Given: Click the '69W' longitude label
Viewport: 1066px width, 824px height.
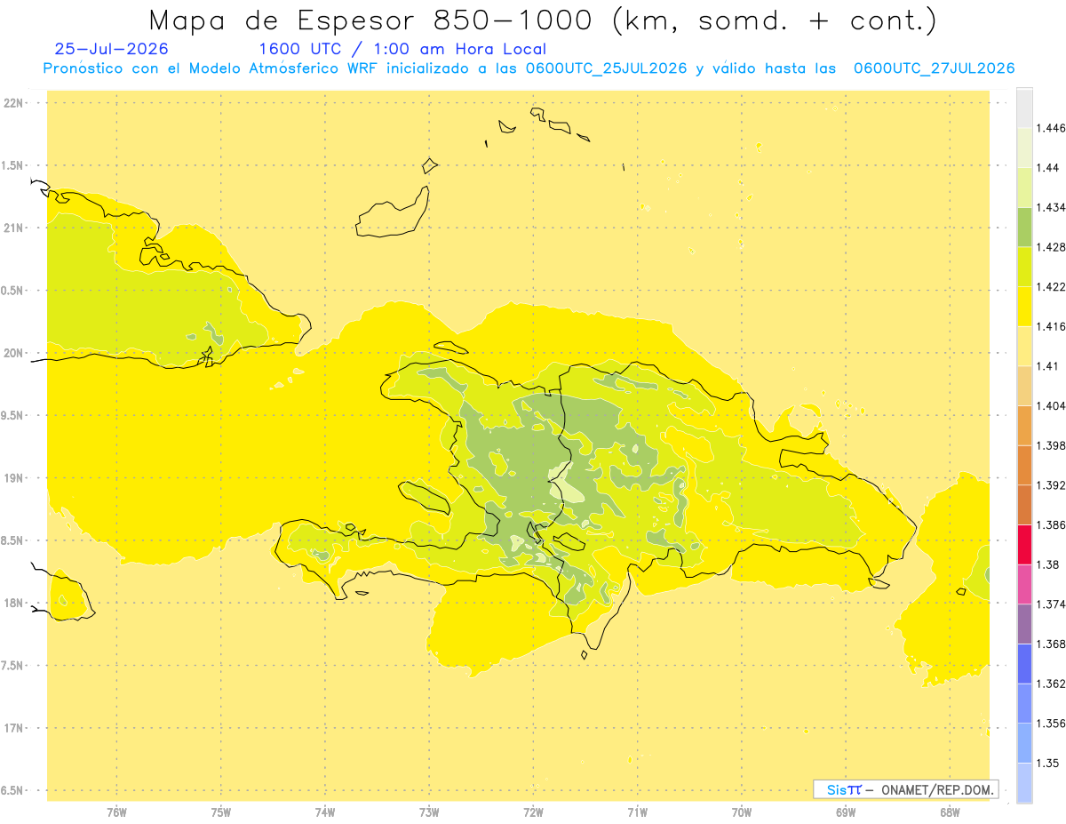Looking at the screenshot, I should (x=846, y=812).
